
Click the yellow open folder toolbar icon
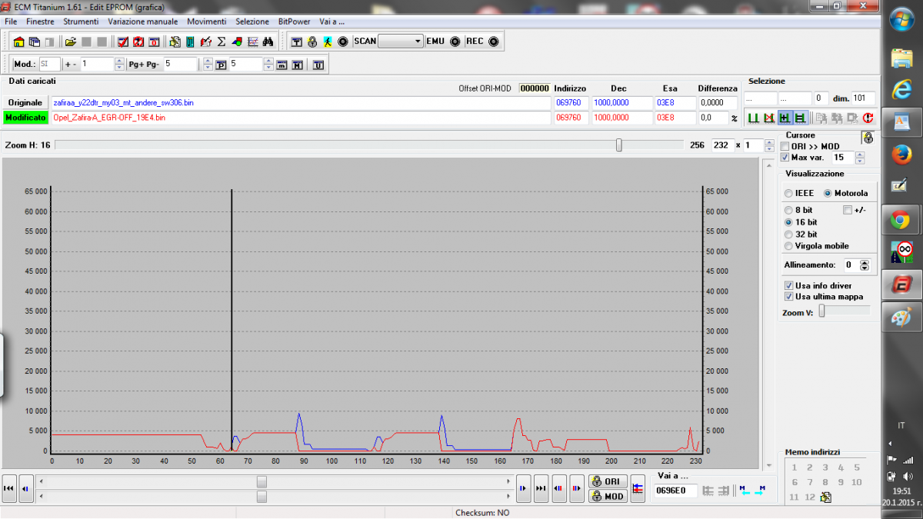click(x=70, y=42)
